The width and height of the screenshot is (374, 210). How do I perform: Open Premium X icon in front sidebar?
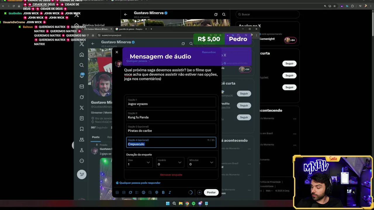click(x=82, y=108)
